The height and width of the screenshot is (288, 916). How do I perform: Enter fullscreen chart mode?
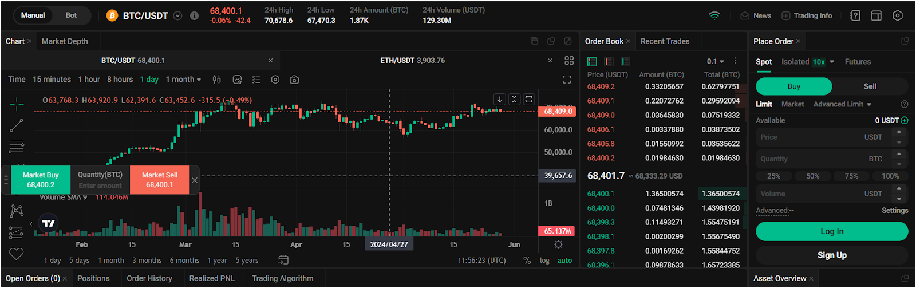(x=567, y=80)
